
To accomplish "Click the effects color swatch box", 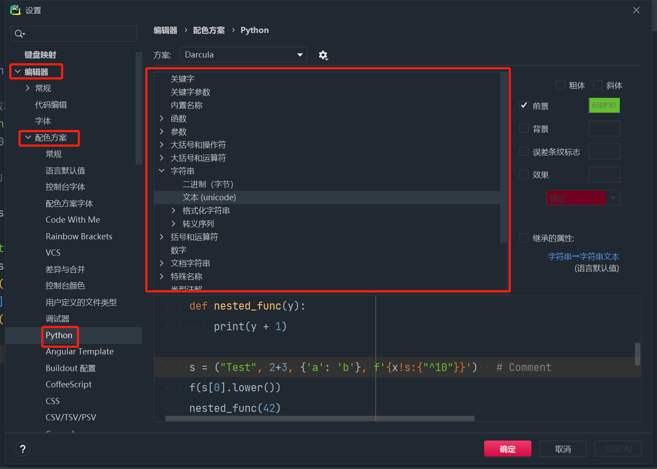I will [604, 174].
